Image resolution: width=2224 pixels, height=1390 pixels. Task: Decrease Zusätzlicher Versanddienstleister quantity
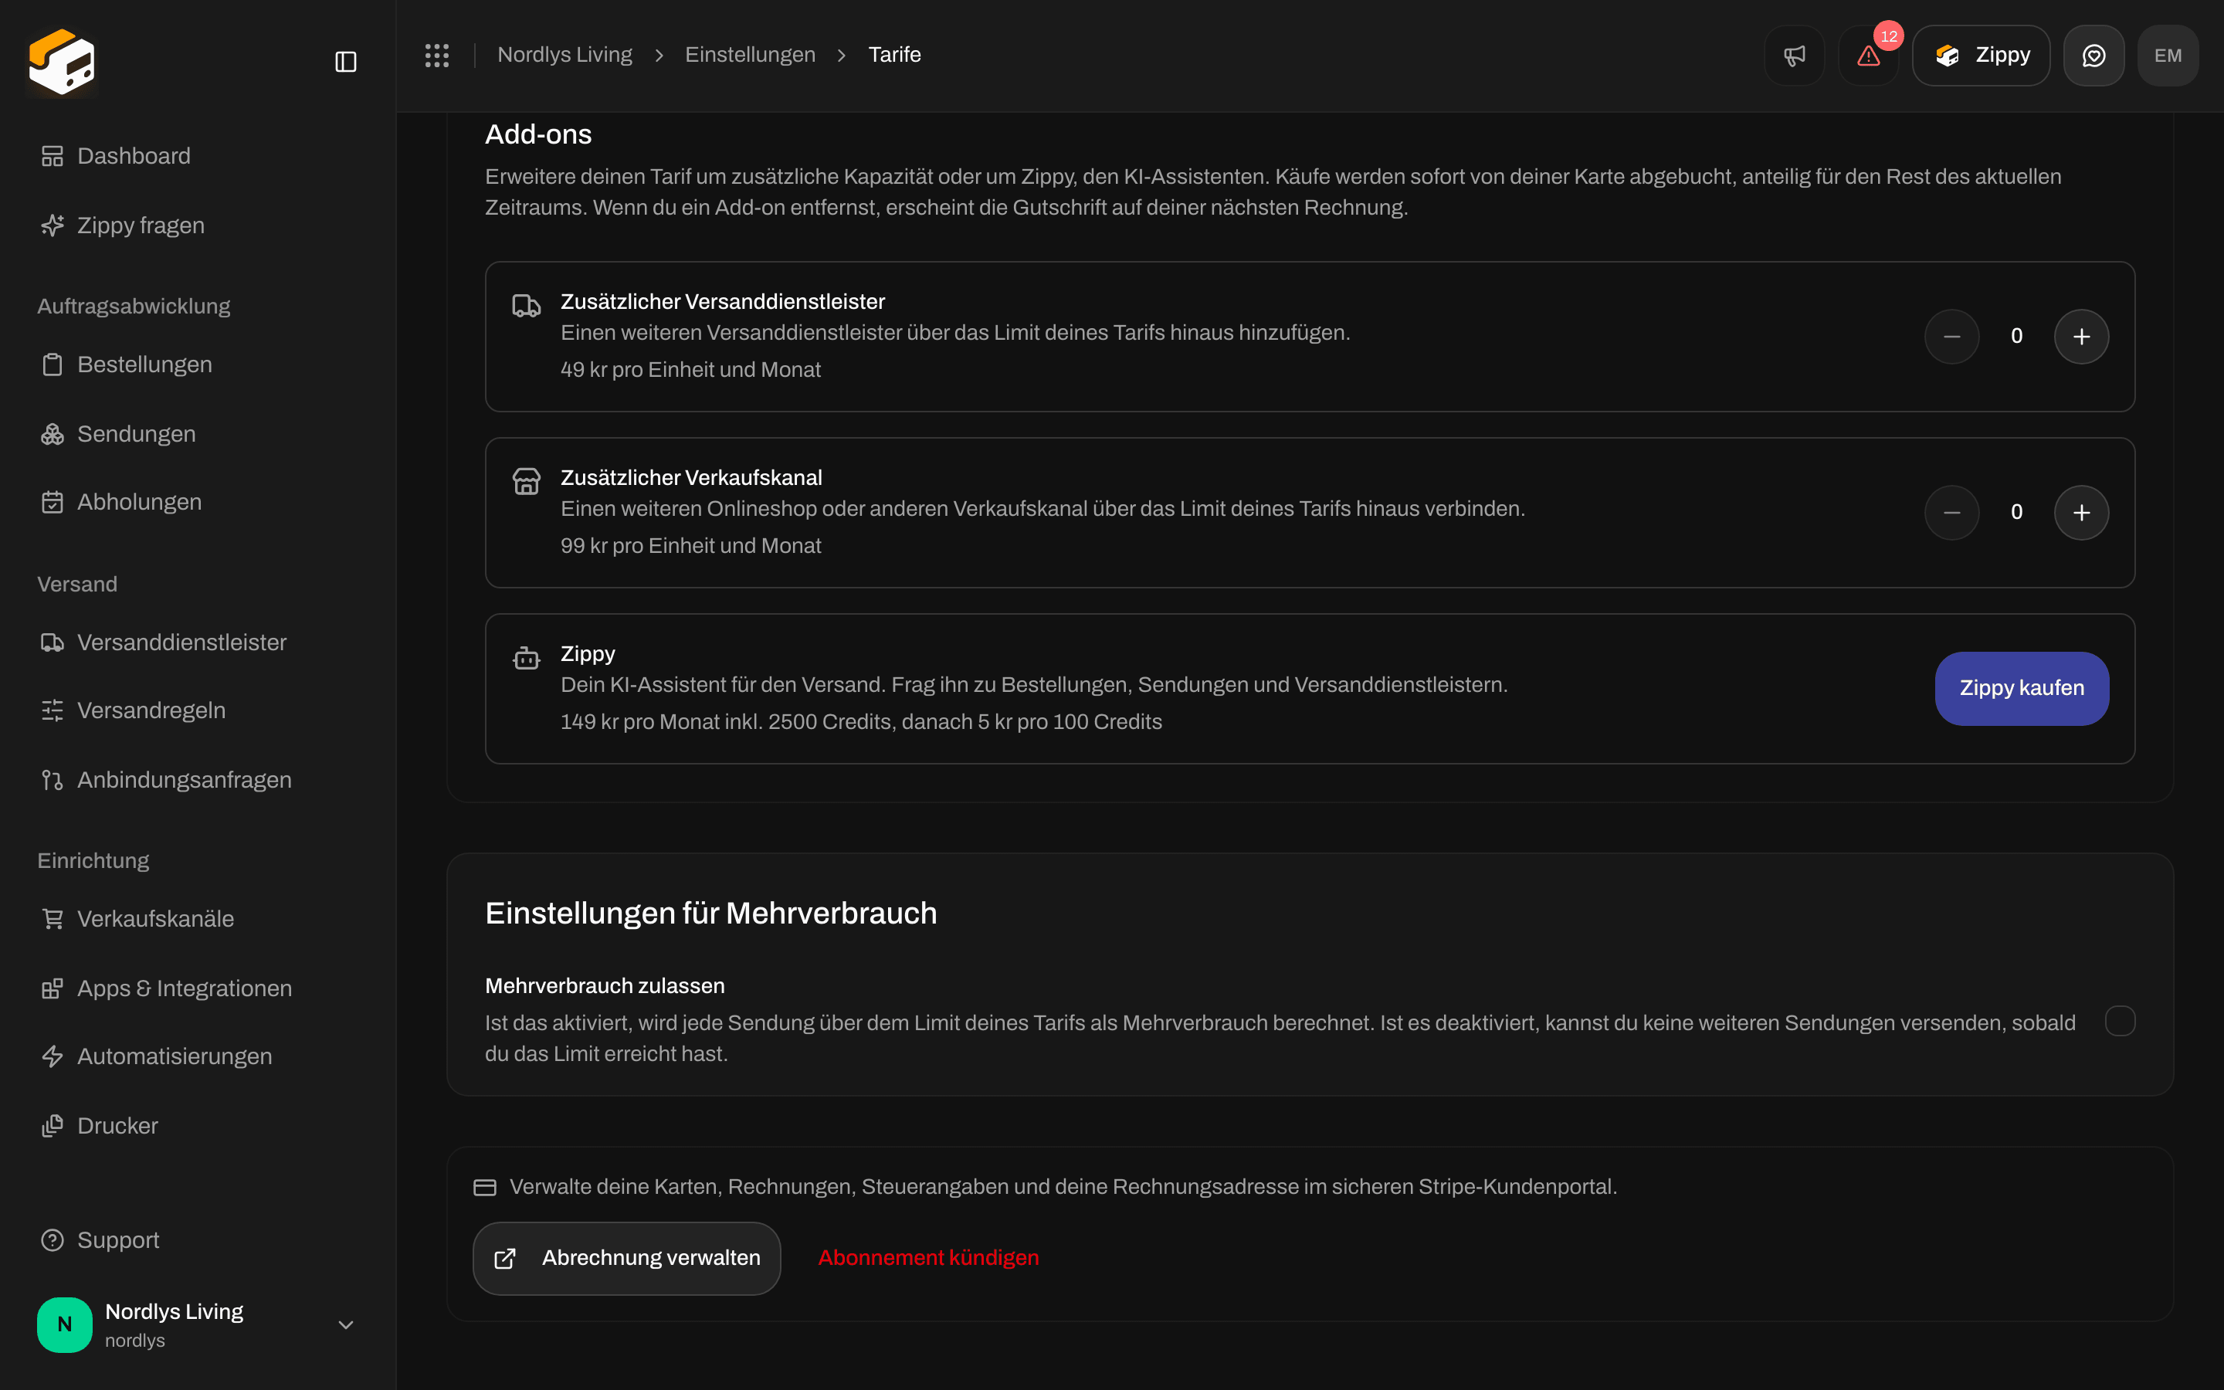point(1952,337)
